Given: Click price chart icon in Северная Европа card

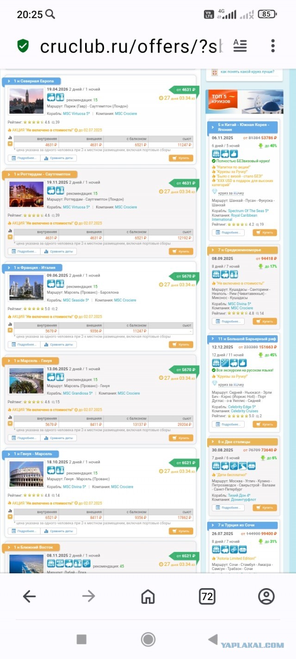Looking at the screenshot, I should pyautogui.click(x=10, y=138).
